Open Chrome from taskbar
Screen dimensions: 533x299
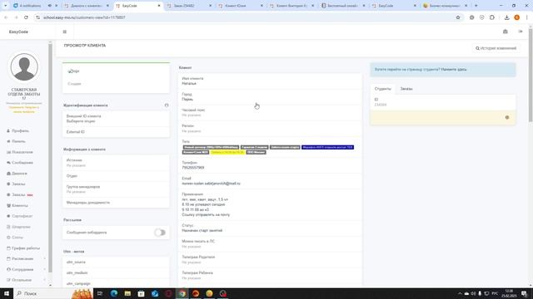tap(182, 293)
